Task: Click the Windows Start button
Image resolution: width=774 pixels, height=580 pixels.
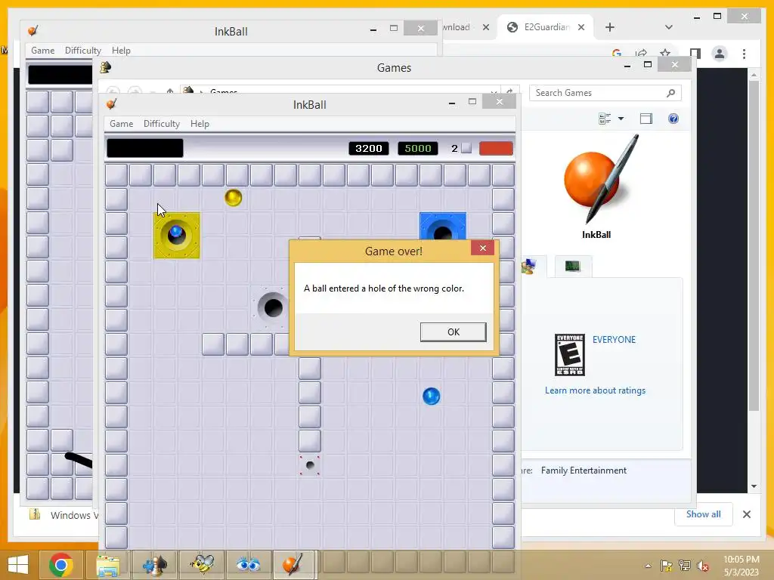Action: pyautogui.click(x=18, y=565)
